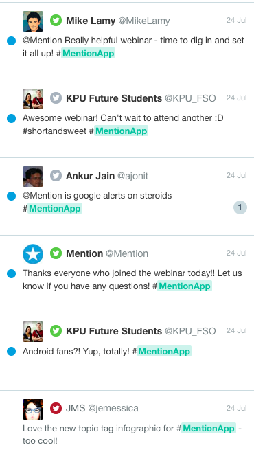
Task: Click green Twitter icon beside Mike Lamy
Action: click(x=56, y=21)
